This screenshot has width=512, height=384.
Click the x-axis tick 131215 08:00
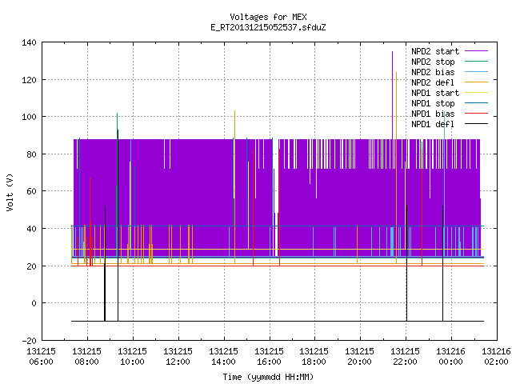tap(87, 357)
